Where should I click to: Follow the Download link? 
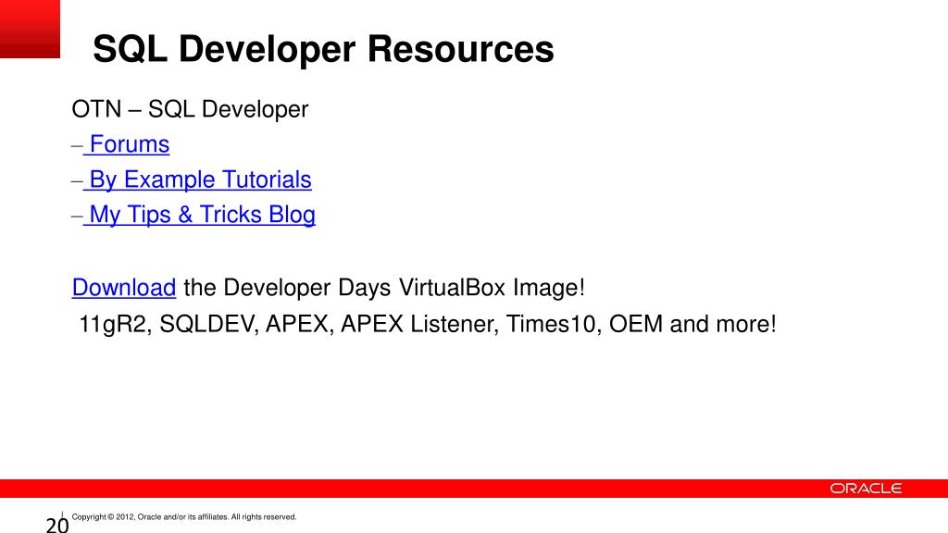click(124, 287)
